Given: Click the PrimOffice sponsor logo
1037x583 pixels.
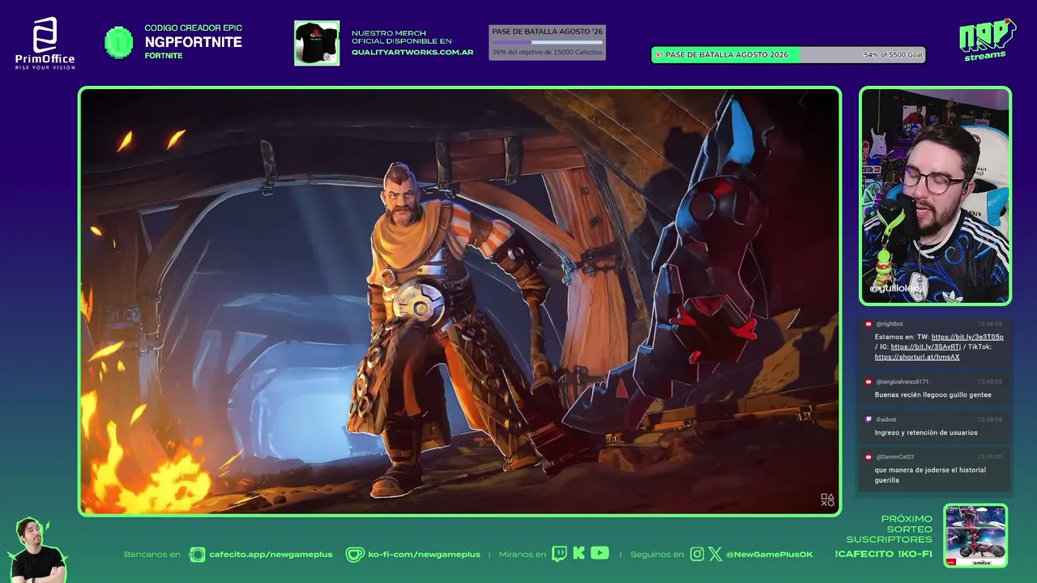Looking at the screenshot, I should tap(45, 43).
